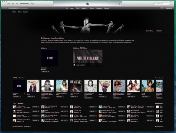Click the Sweet Dreams song artwork
This screenshot has width=176, height=133.
click(x=129, y=112)
